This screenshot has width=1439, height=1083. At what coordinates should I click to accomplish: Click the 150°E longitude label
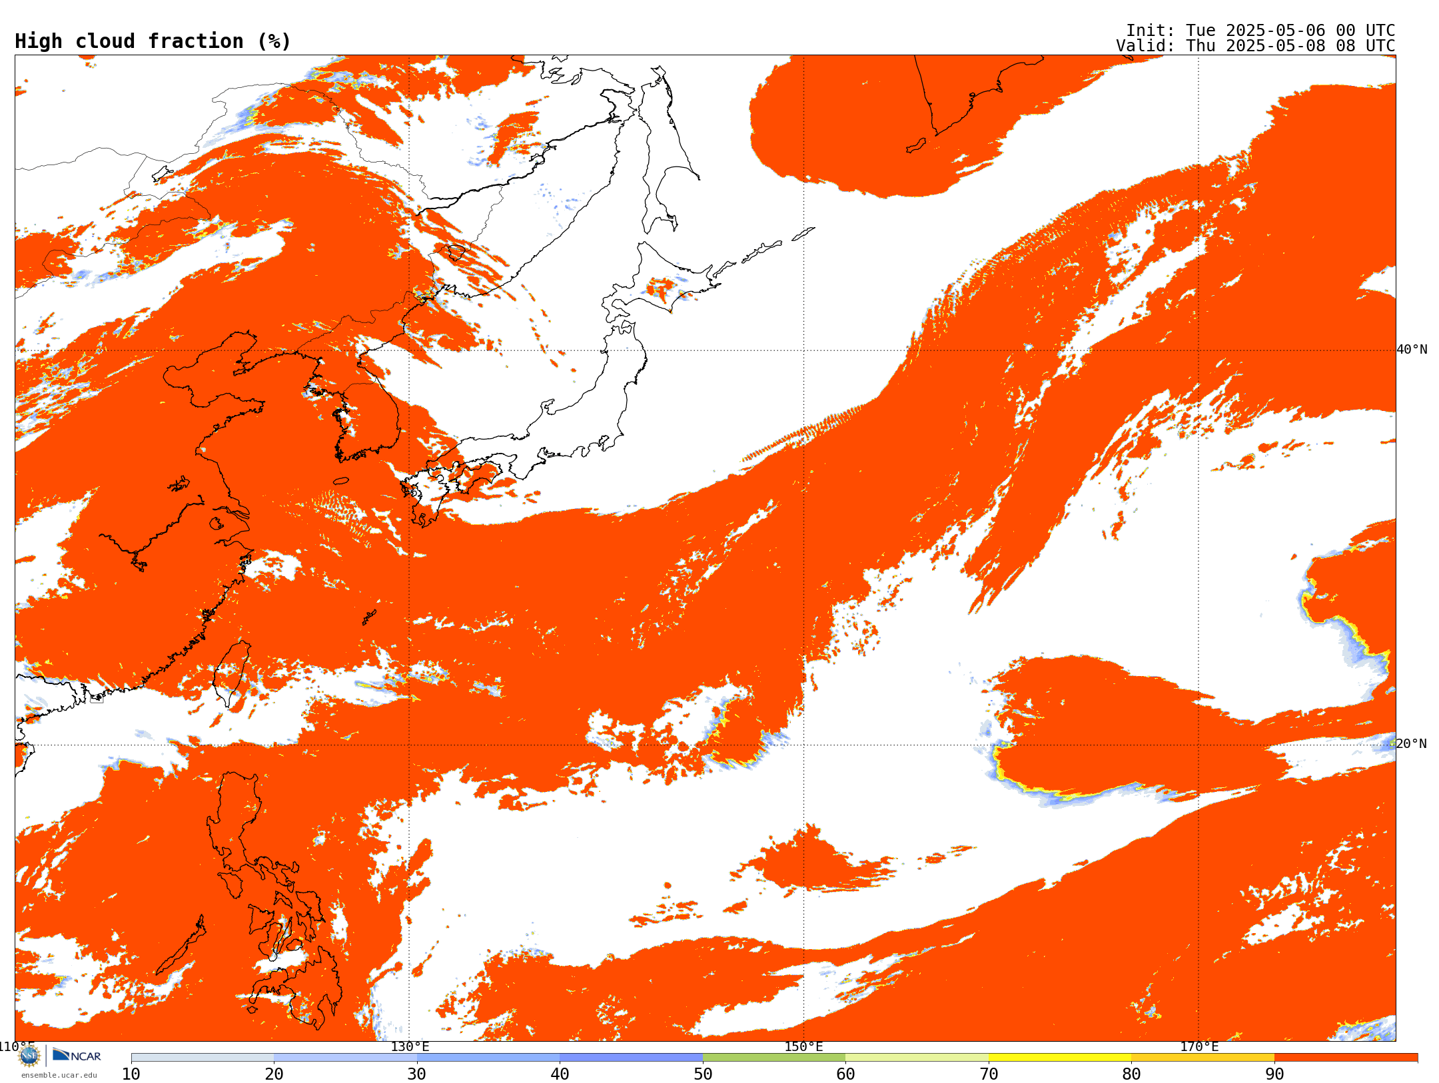point(804,1046)
